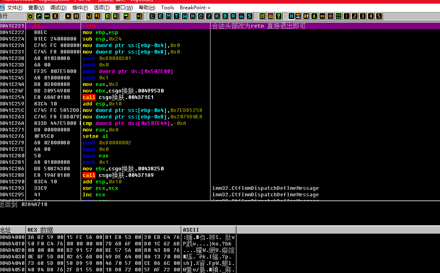Open Windows list with W icon
The width and height of the screenshot is (440, 273).
click(185, 16)
